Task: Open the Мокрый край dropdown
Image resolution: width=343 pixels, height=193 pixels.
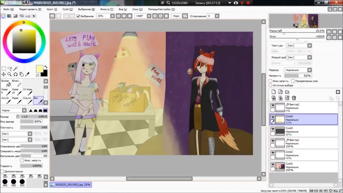Action: pos(299,57)
